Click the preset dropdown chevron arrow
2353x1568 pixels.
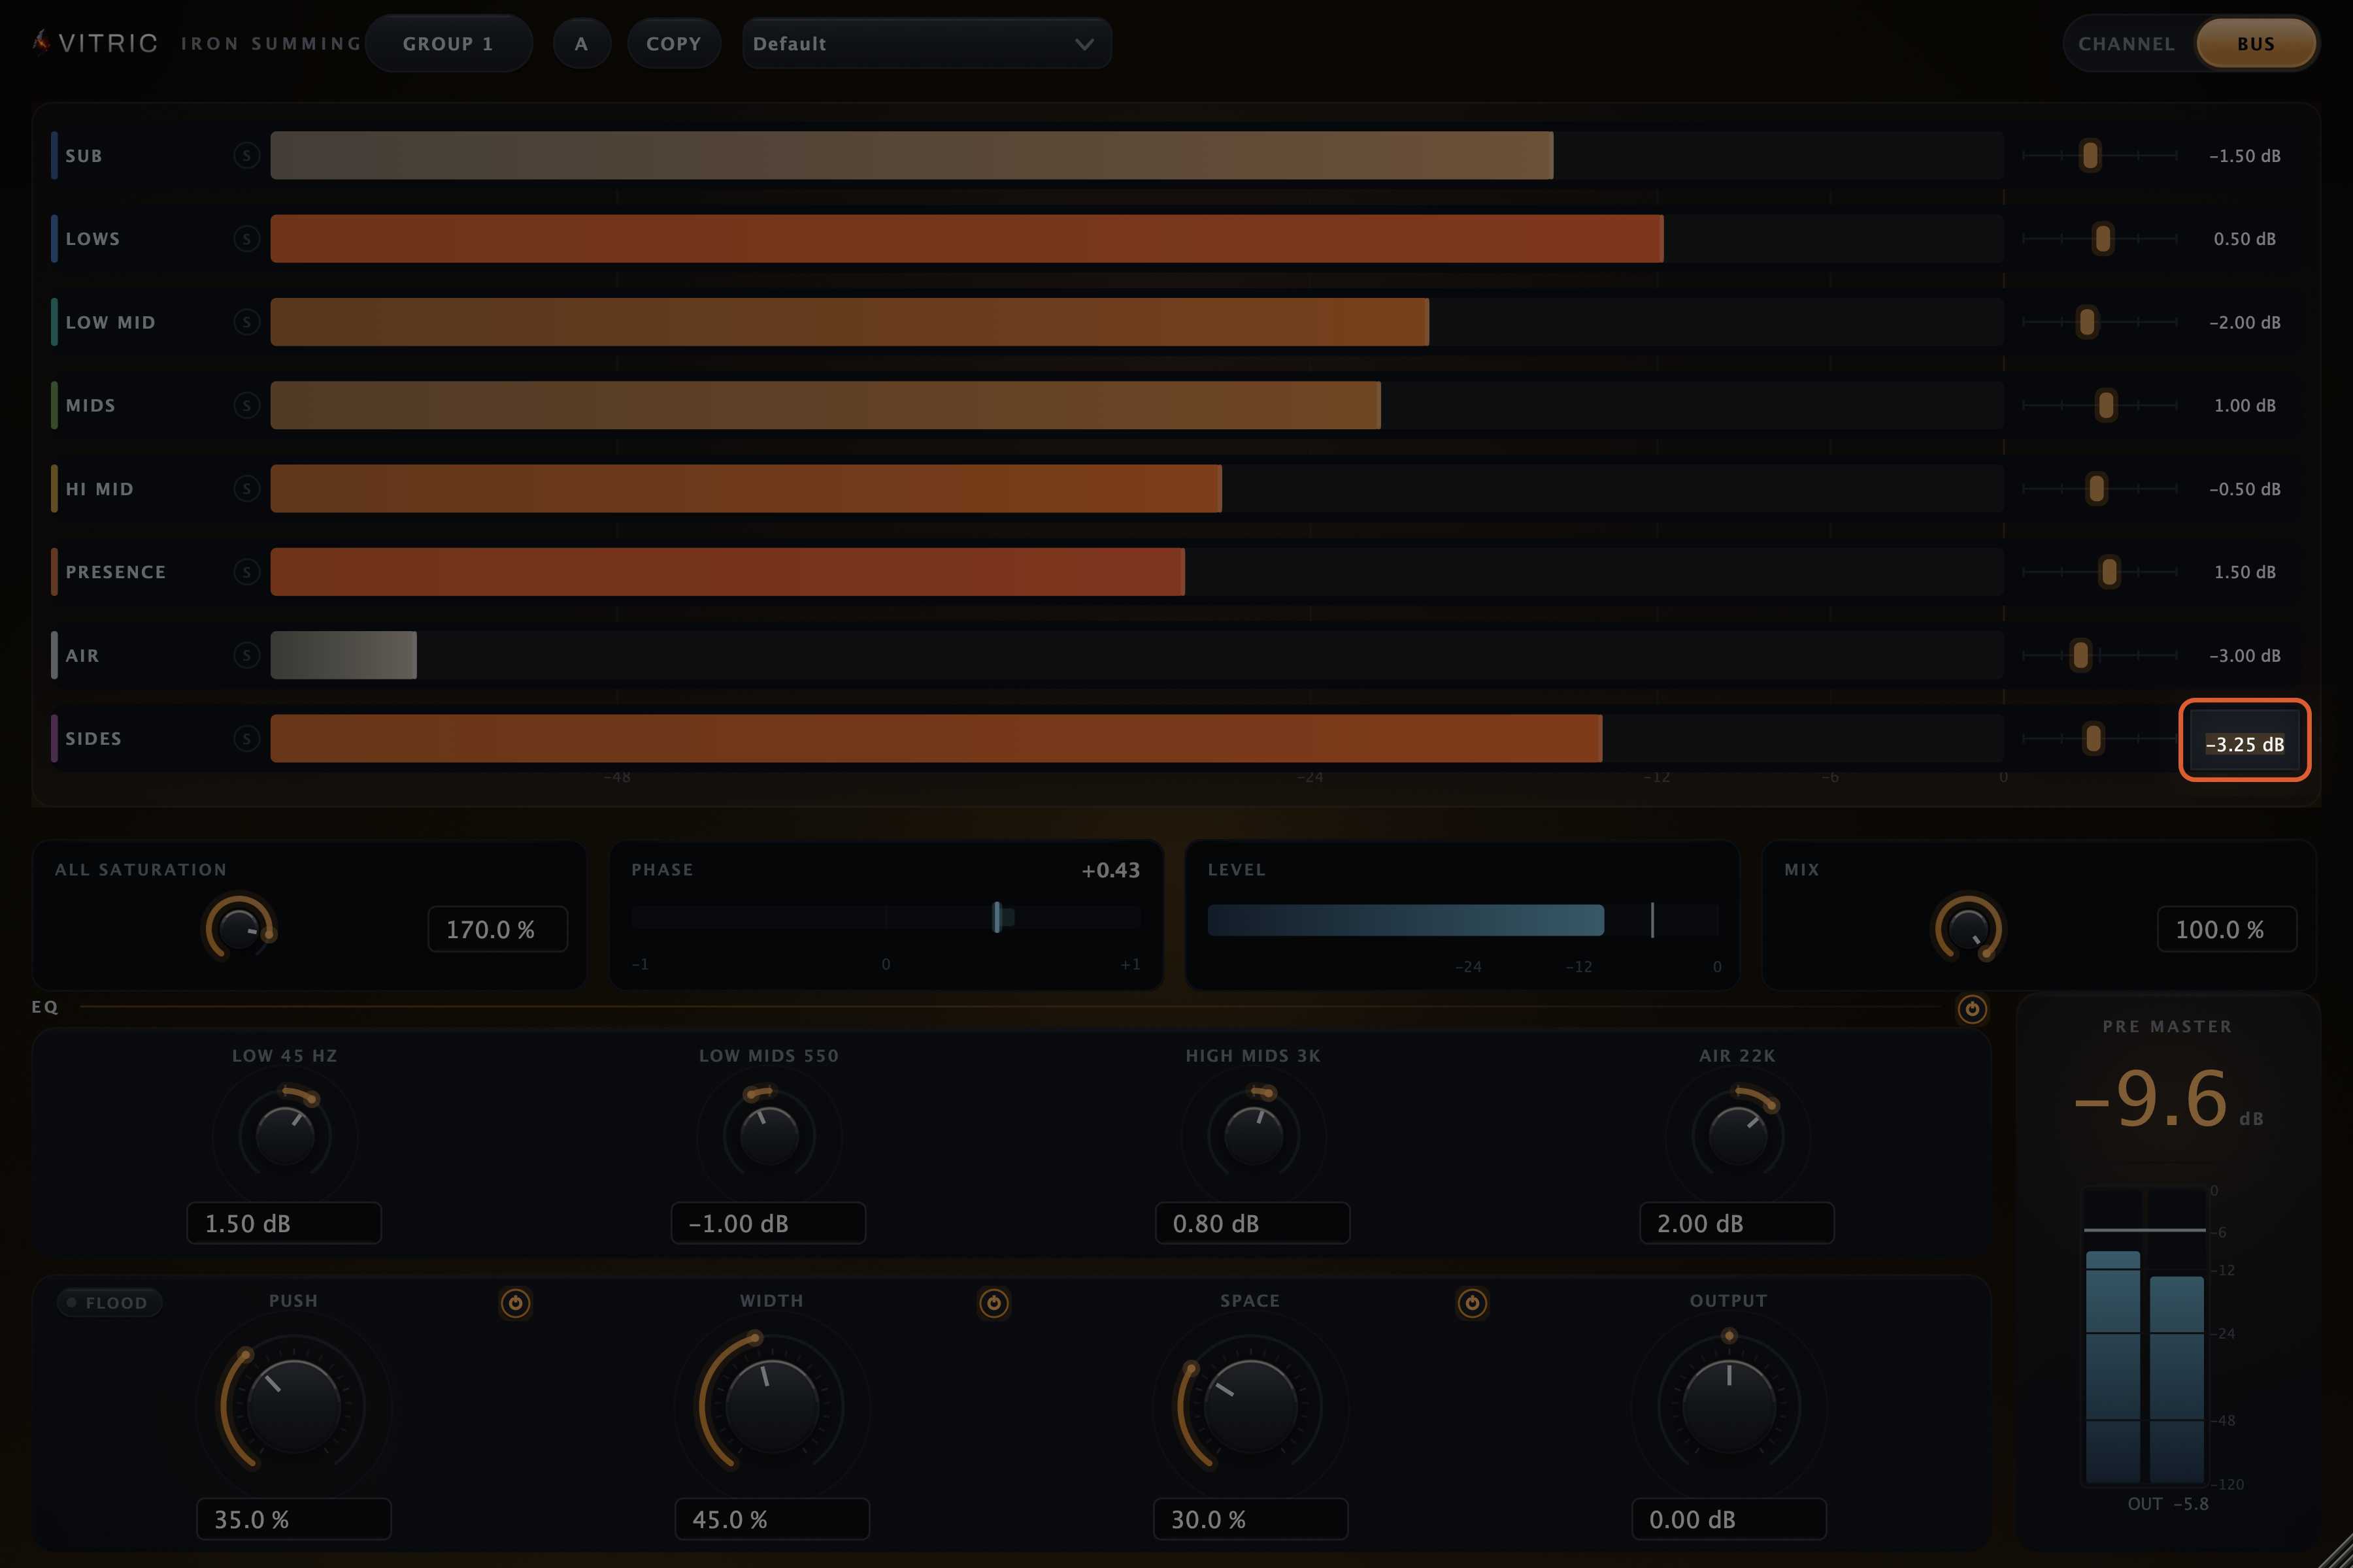click(1084, 44)
